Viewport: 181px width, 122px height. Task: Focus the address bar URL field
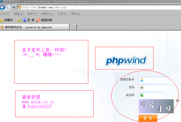point(99,7)
